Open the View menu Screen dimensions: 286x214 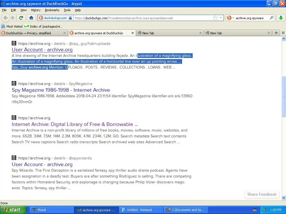tap(23, 10)
